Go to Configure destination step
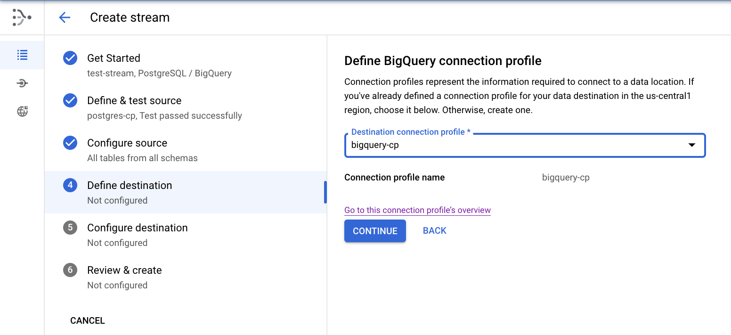 click(138, 228)
